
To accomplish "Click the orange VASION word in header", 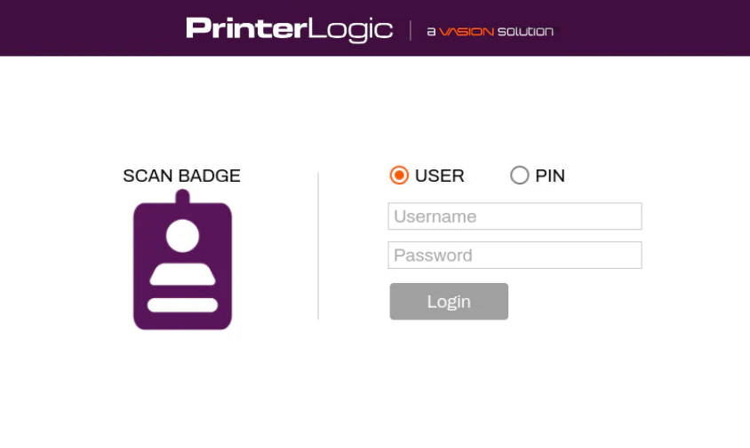I will pyautogui.click(x=467, y=31).
